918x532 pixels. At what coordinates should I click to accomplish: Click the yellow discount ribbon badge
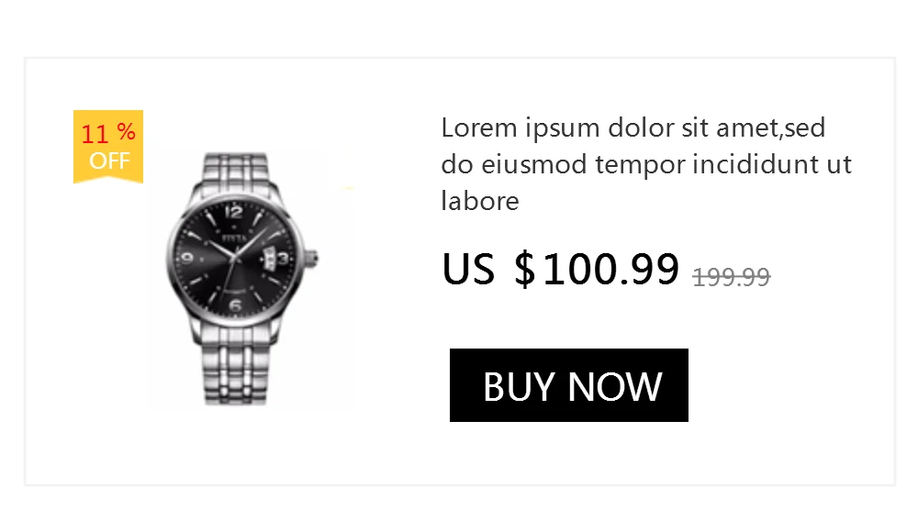108,147
